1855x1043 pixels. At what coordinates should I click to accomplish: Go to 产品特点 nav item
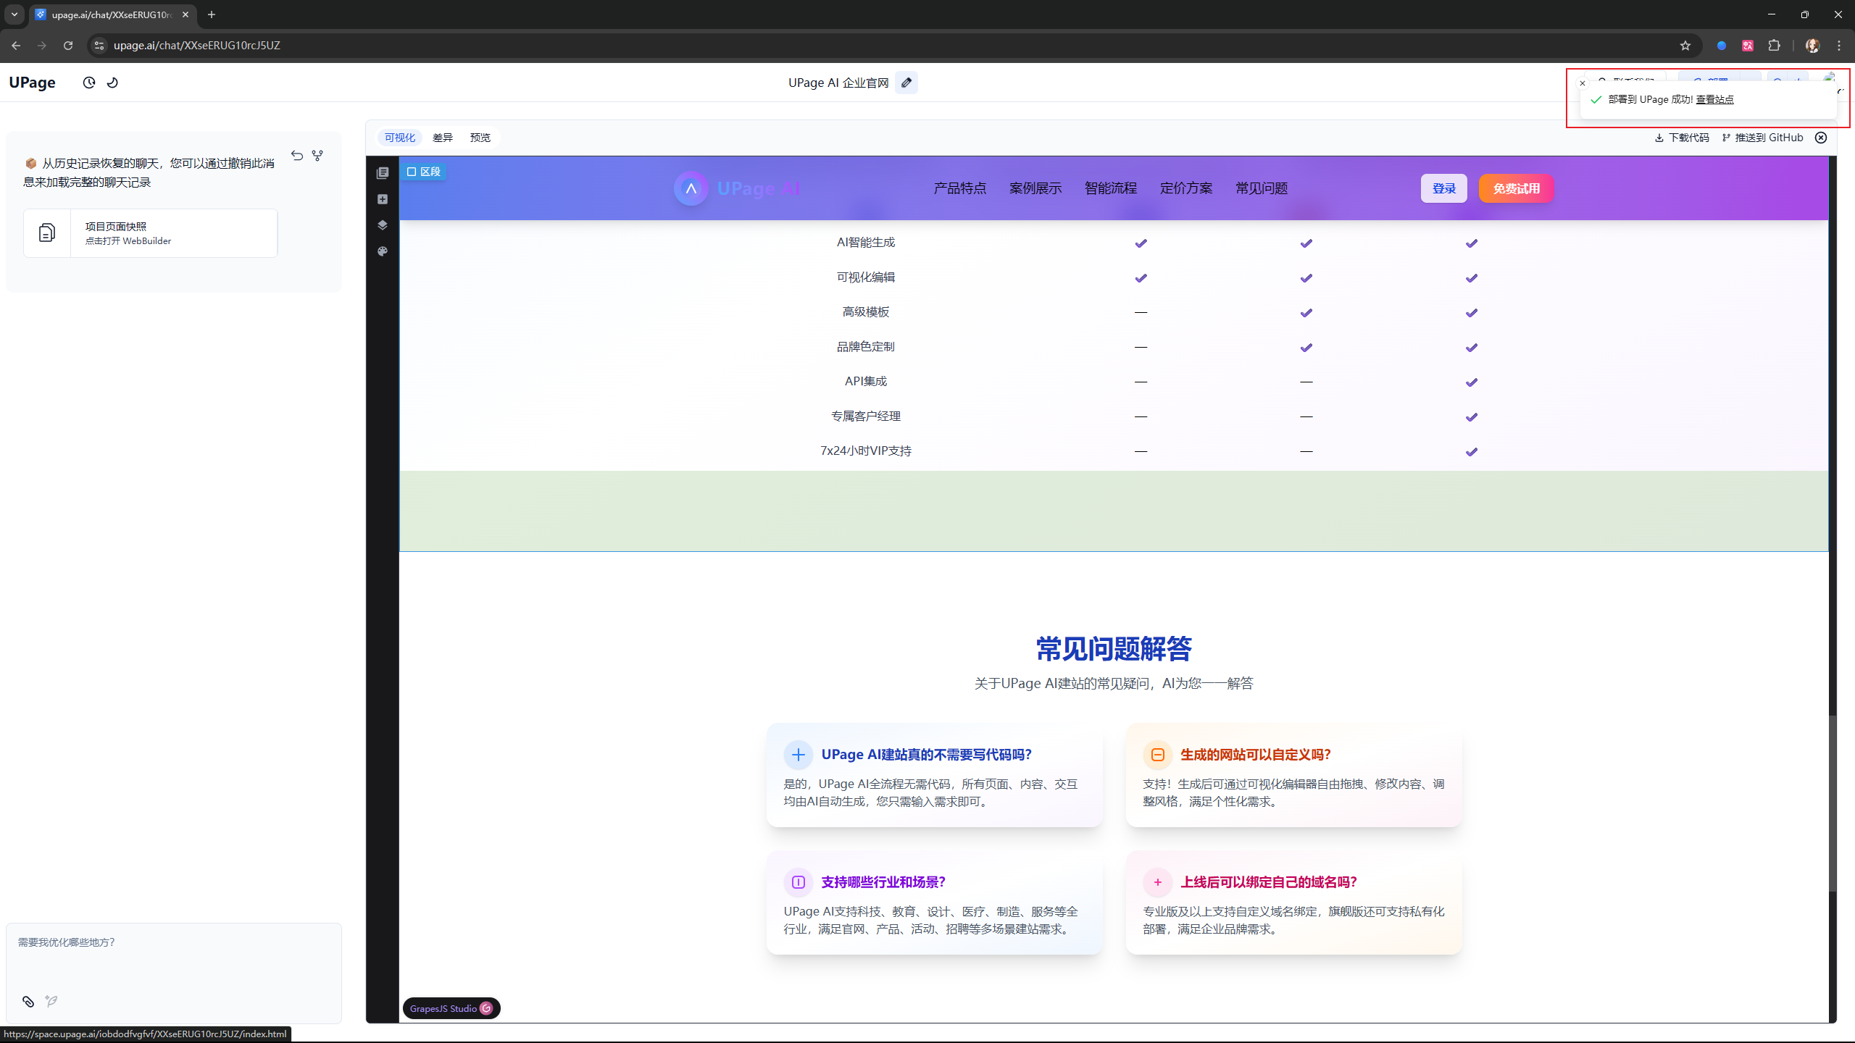pos(960,188)
